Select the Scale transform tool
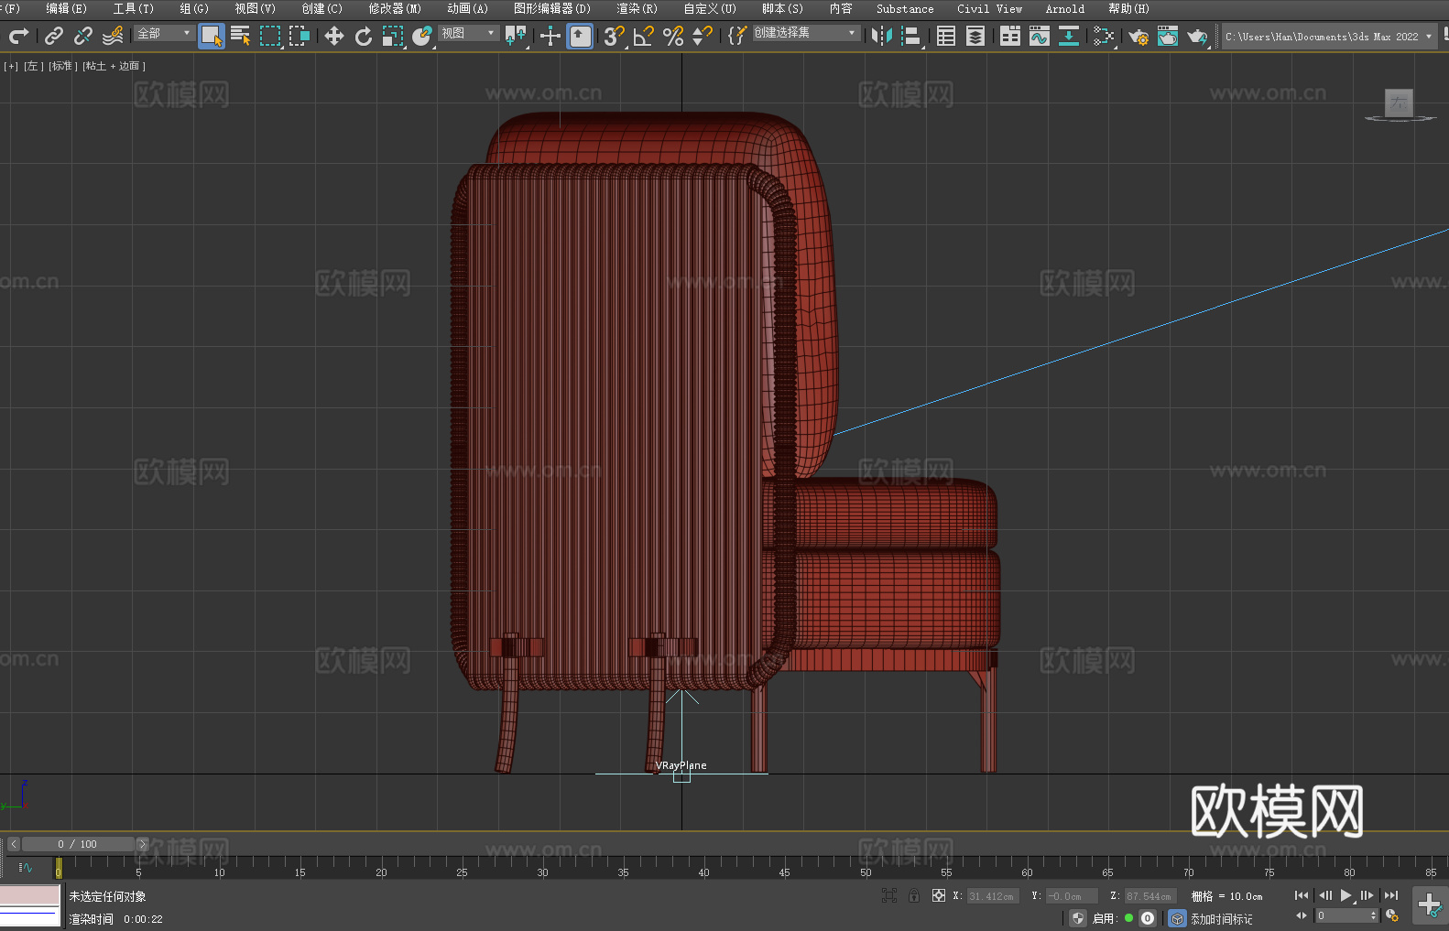 click(393, 36)
